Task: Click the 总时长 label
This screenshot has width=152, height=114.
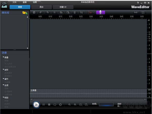Action: pos(119,105)
